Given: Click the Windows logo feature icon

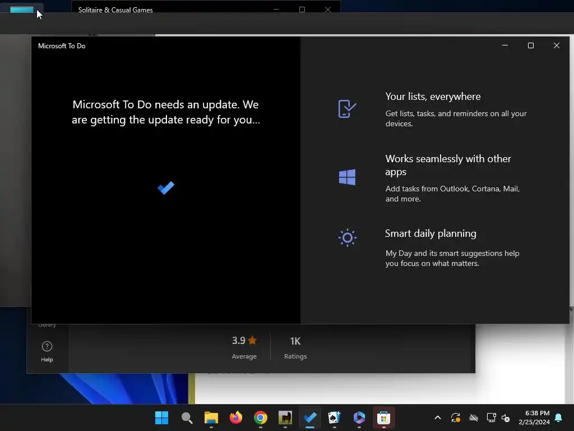Looking at the screenshot, I should (x=347, y=177).
